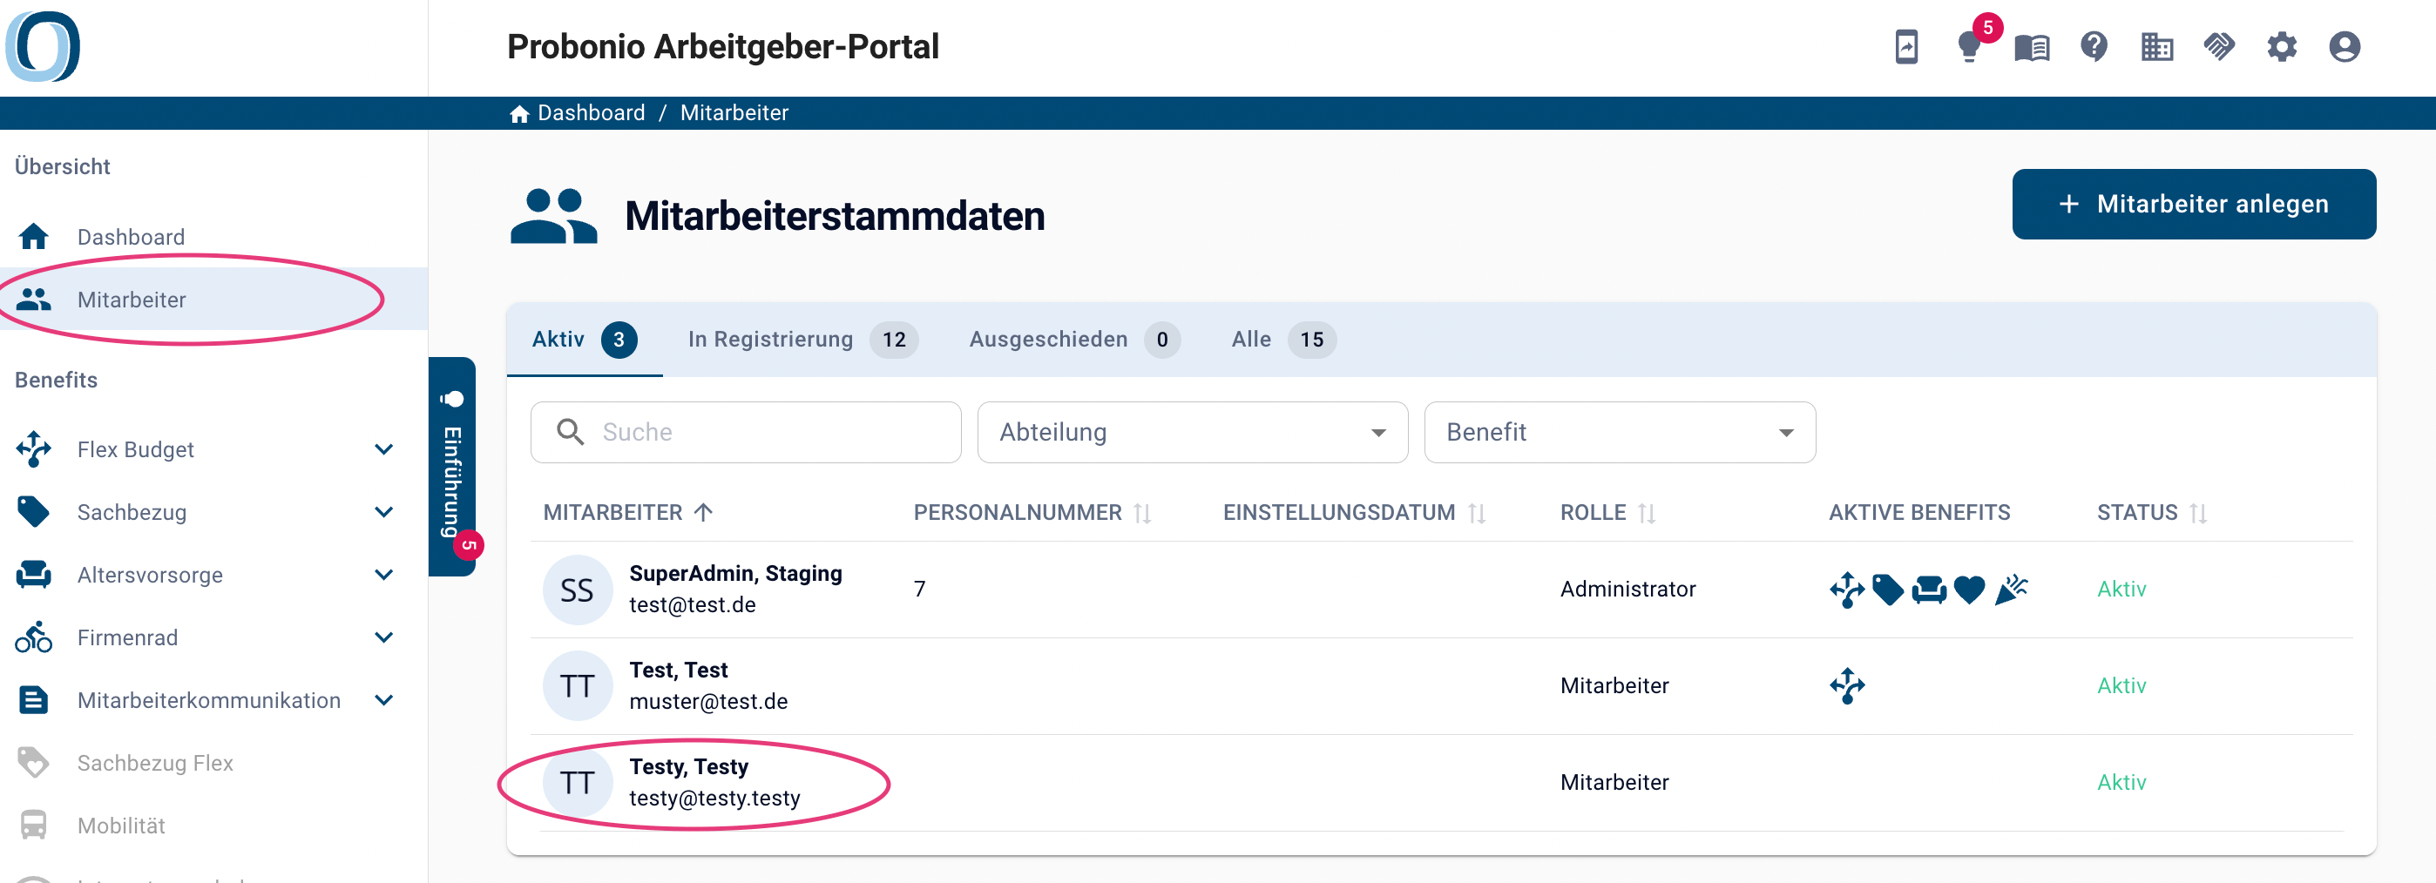
Task: Click the Mitarbeiter breadcrumb
Action: point(734,112)
